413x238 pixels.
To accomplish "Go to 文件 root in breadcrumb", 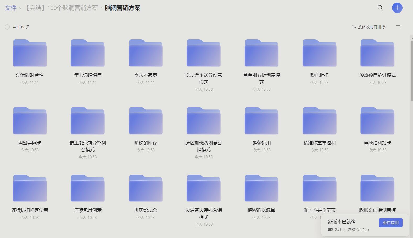I will [11, 8].
